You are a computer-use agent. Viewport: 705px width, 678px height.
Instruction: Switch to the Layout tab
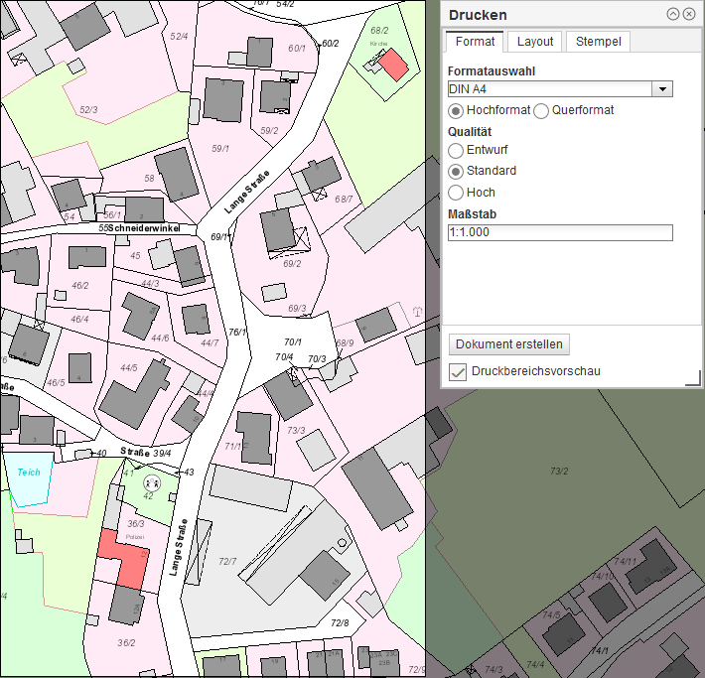click(535, 42)
